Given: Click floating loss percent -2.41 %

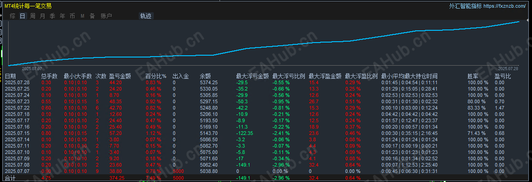Looking at the screenshot, I should 281,133.
